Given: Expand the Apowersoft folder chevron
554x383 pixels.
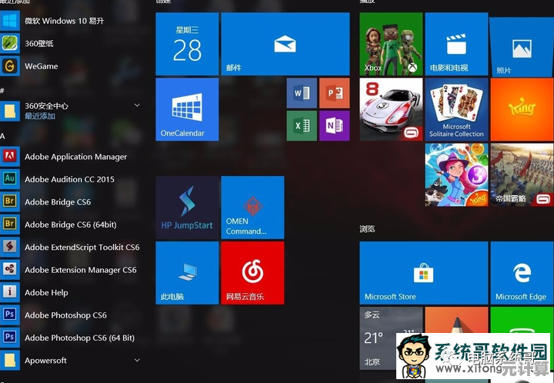Looking at the screenshot, I should tap(137, 361).
